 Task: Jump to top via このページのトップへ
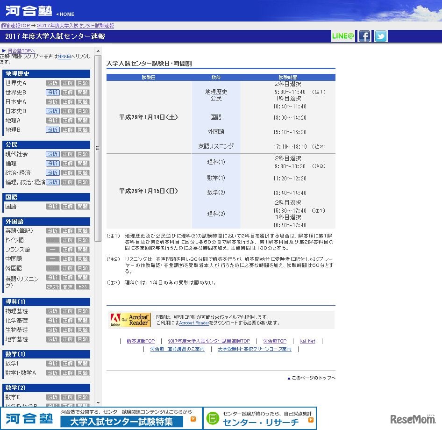pyautogui.click(x=313, y=378)
